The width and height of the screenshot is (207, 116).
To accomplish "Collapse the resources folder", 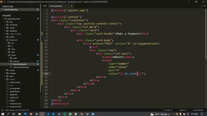I will point(5,40).
